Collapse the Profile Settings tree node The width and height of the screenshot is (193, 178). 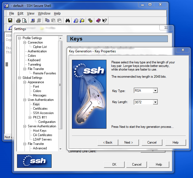(x=20, y=38)
